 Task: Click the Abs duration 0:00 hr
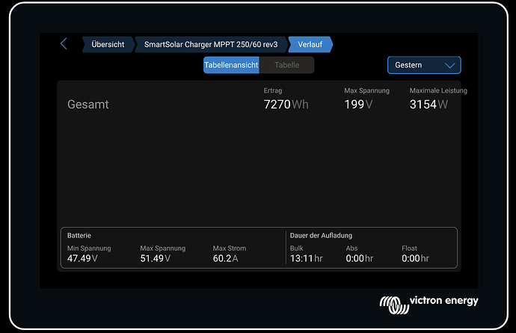coord(360,258)
